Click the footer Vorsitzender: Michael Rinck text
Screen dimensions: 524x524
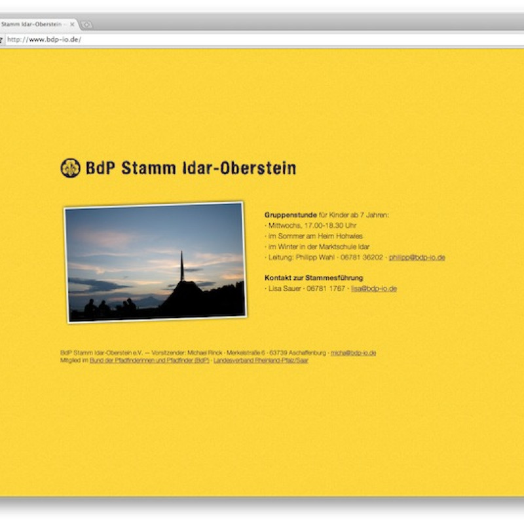[187, 352]
